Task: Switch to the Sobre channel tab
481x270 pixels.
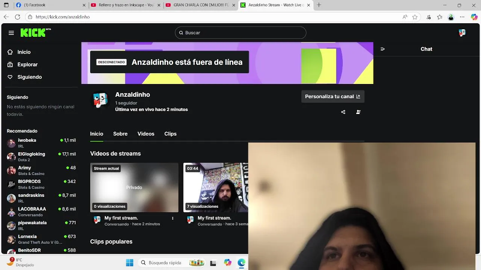Action: (120, 134)
